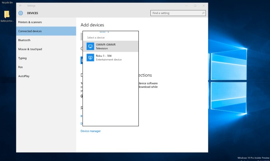This screenshot has height=161, width=270.
Task: Open Pen settings page
Action: [20, 67]
